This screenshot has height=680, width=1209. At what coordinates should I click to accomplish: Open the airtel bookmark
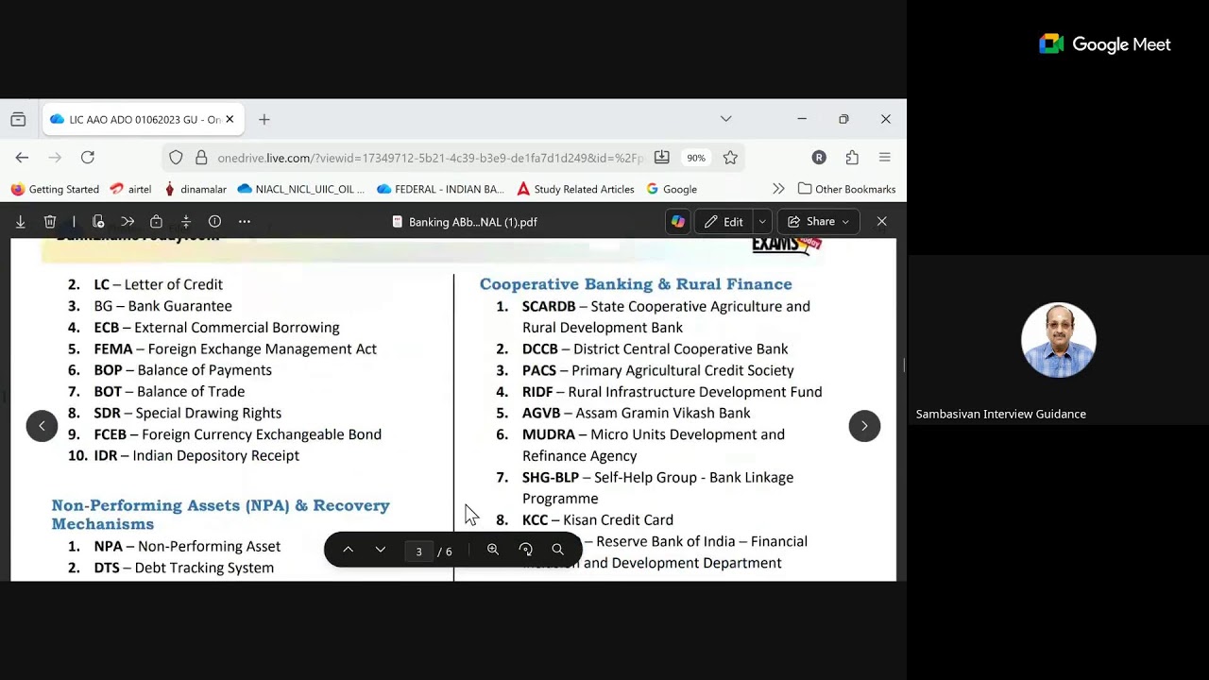coord(130,189)
